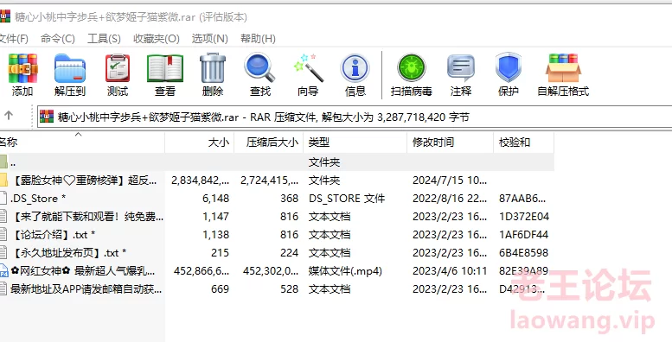
Task: Click date 2024/7/15 of folder row
Action: [x=450, y=180]
